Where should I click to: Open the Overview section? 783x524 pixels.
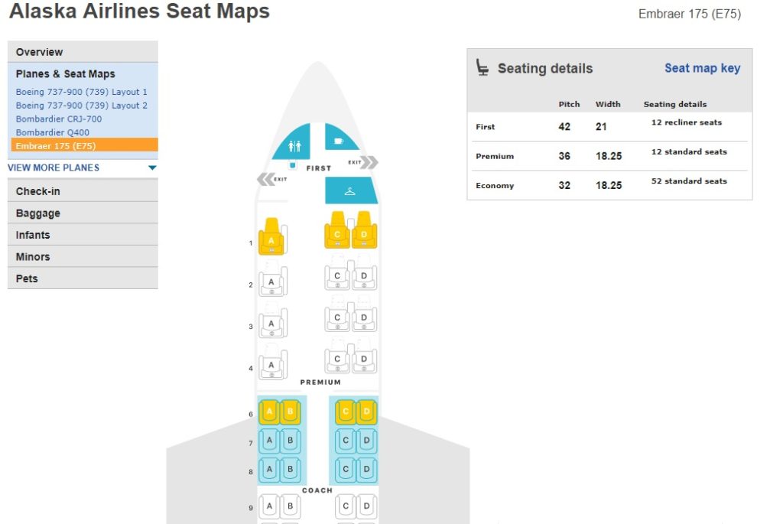click(x=40, y=52)
